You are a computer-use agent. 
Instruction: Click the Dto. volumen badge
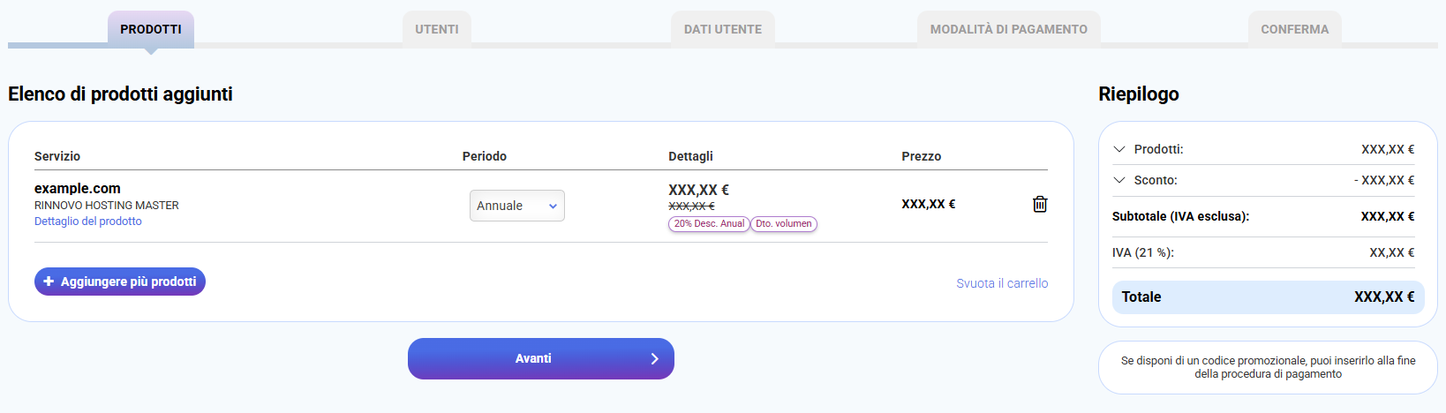(x=784, y=224)
